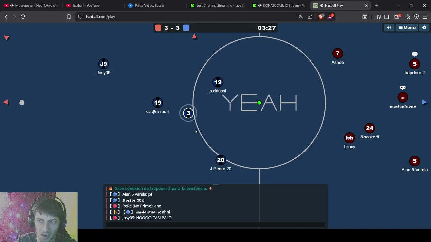Open page translate icon

301,17
